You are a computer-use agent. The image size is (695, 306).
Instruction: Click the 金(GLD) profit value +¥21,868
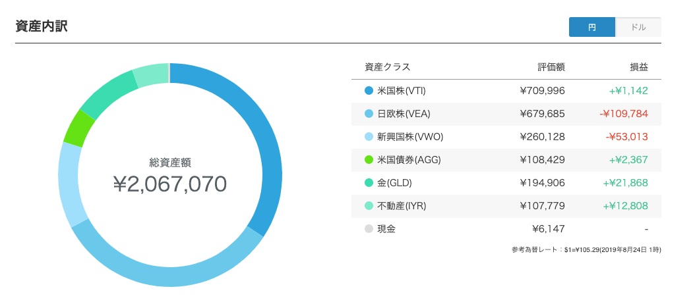click(x=625, y=183)
